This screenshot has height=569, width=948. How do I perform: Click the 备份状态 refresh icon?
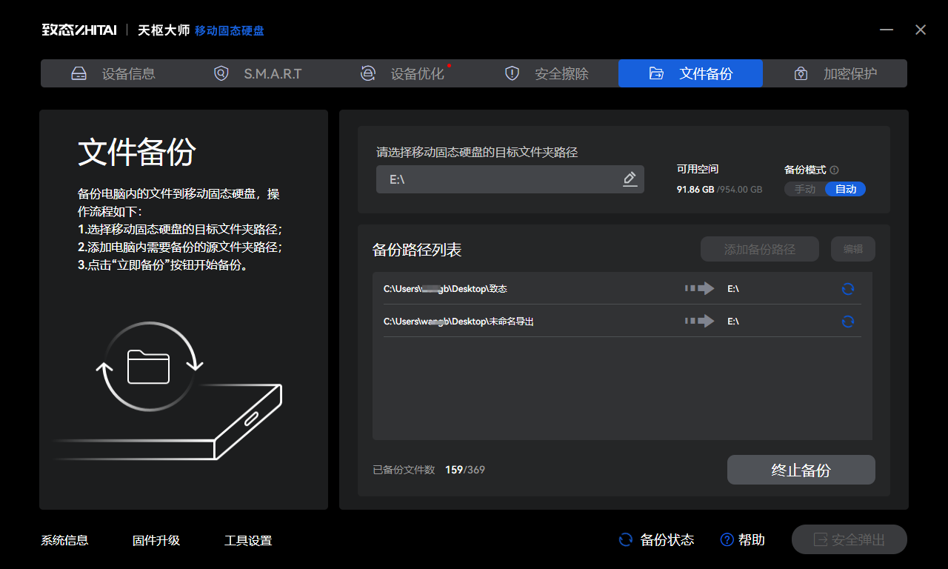[x=626, y=540]
